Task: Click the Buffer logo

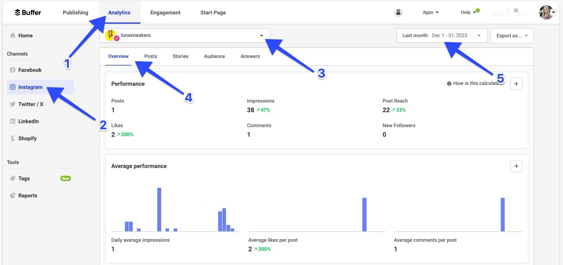Action: pos(28,12)
